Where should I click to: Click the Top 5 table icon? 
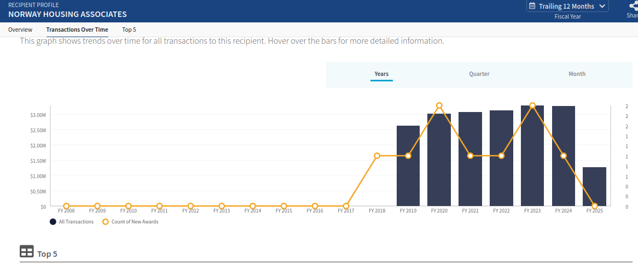(x=26, y=251)
